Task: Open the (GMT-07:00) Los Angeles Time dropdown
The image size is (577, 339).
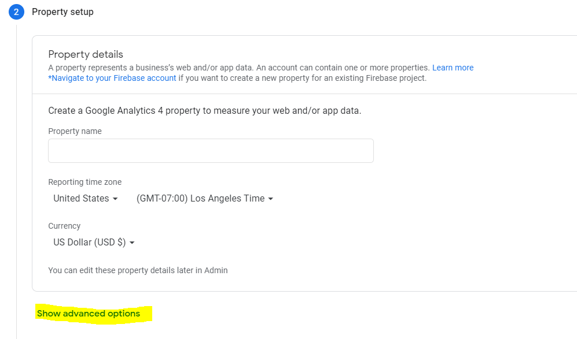Action: click(x=205, y=198)
